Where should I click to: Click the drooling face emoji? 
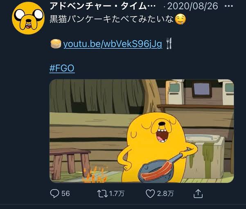(180, 20)
